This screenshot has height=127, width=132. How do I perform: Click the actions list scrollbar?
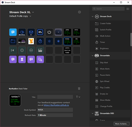point(131,40)
